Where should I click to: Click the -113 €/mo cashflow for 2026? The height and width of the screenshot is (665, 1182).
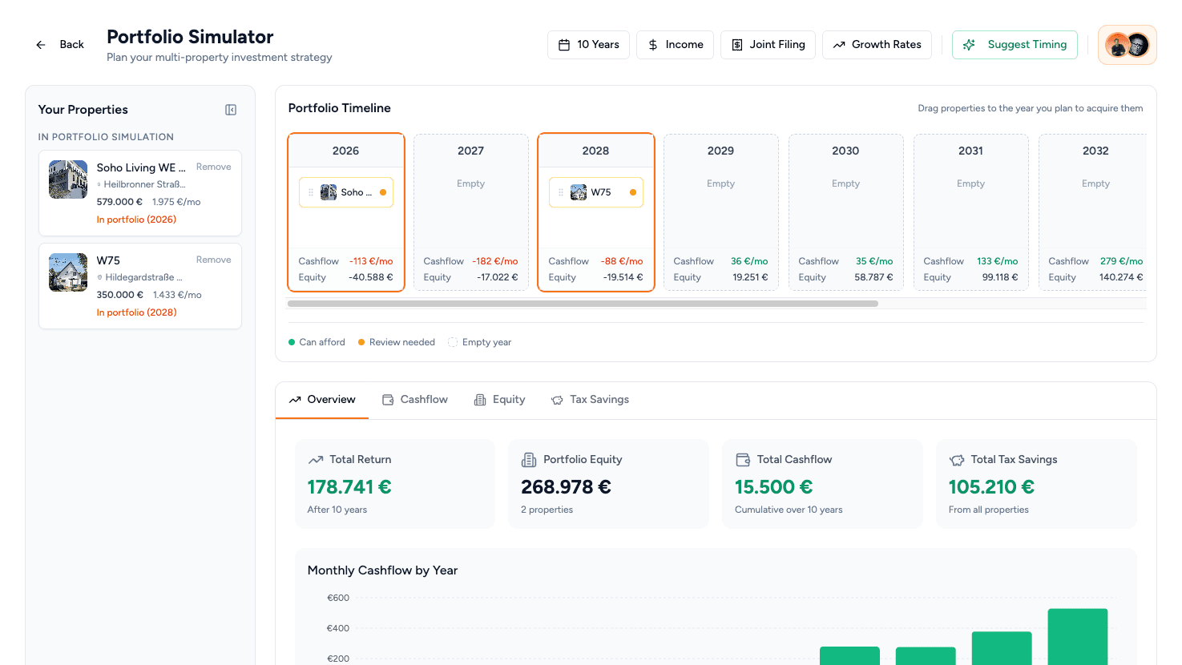[371, 261]
